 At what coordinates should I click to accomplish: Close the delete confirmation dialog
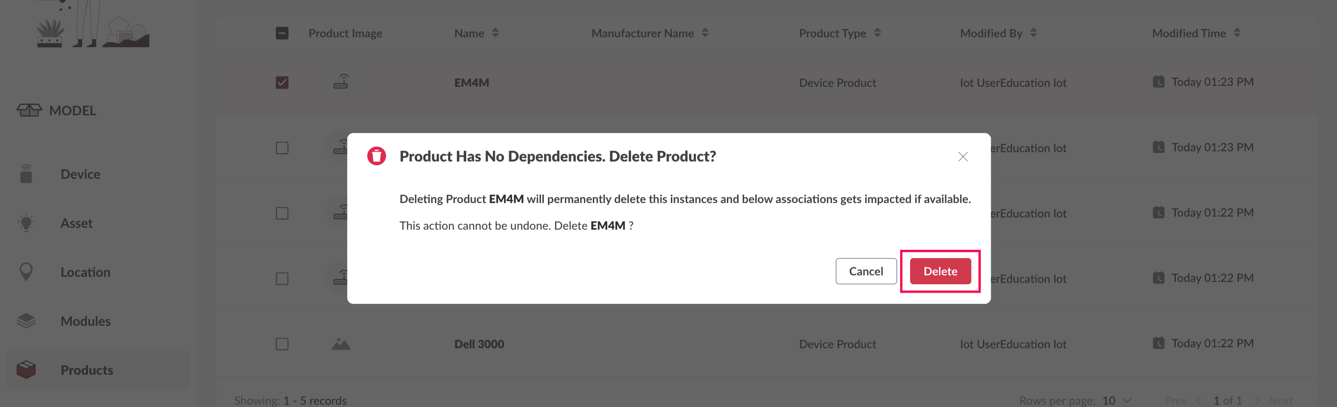pyautogui.click(x=962, y=156)
